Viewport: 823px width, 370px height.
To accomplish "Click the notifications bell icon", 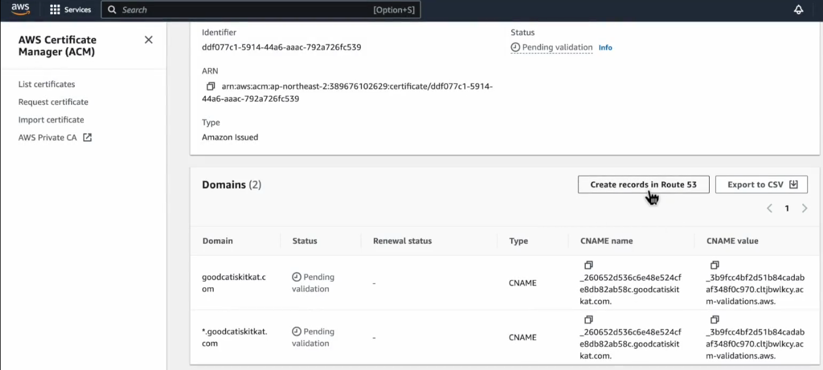I will click(798, 10).
